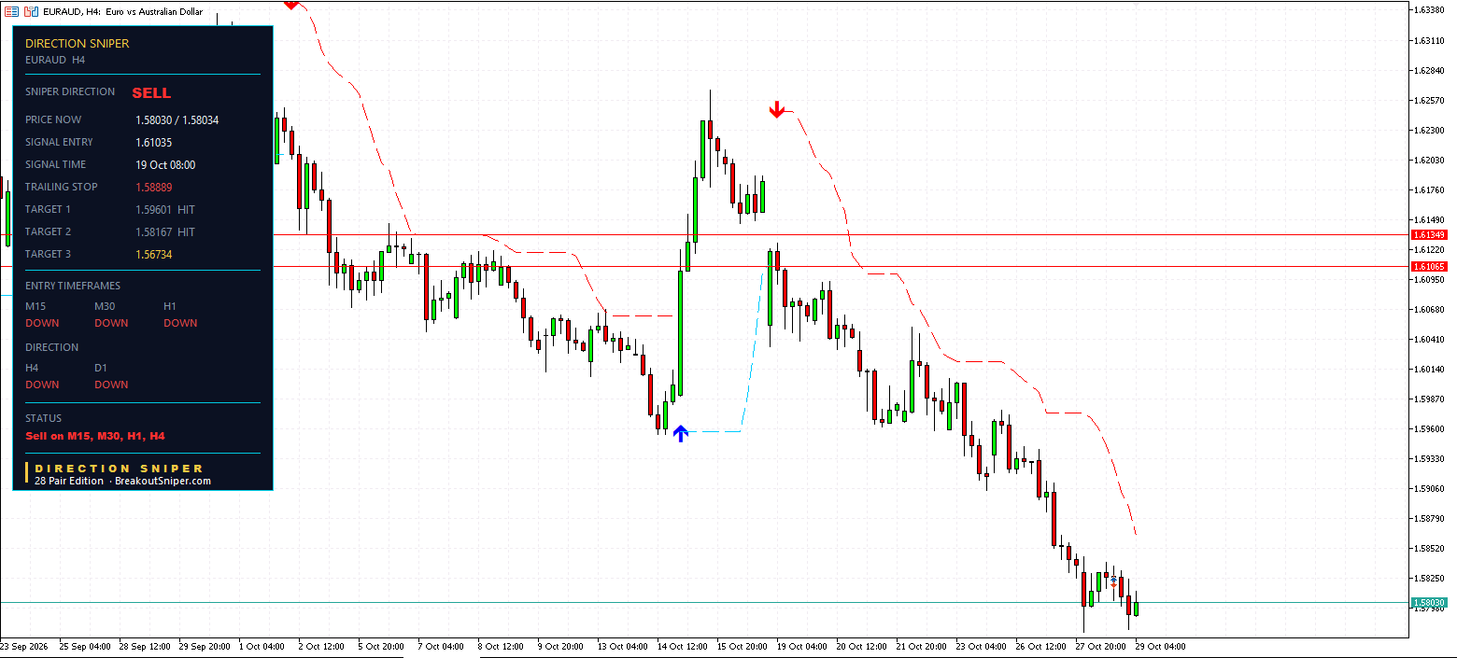The height and width of the screenshot is (658, 1457).
Task: Open the BreakoutSniper.com link text
Action: click(x=163, y=482)
